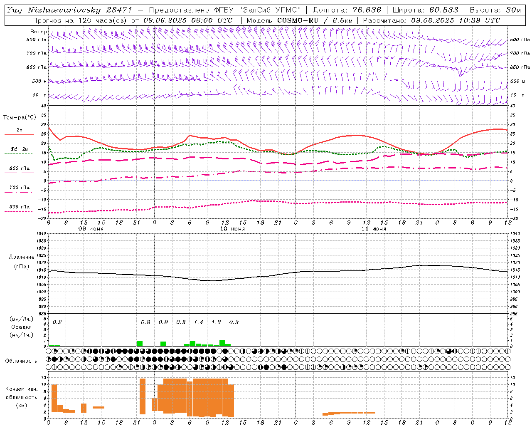Click the "Осадки" precipitation label

point(22,327)
